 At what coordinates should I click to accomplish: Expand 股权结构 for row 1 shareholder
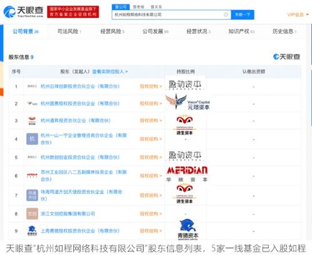coord(151,86)
